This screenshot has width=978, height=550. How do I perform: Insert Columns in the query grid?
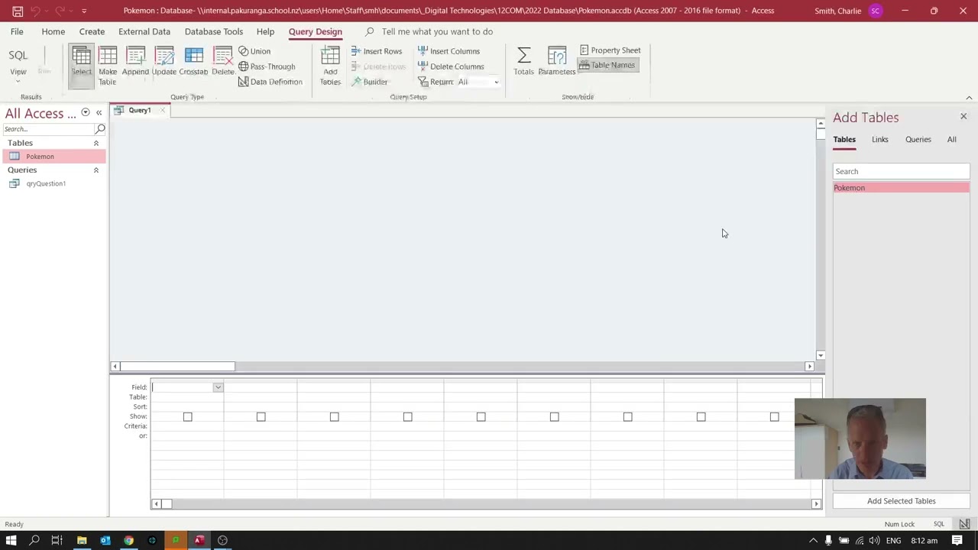449,51
